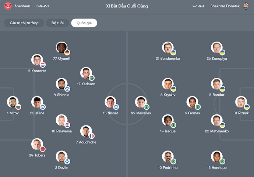Click France flag badge on Aouchiche
This screenshot has height=177, width=254.
(x=92, y=136)
